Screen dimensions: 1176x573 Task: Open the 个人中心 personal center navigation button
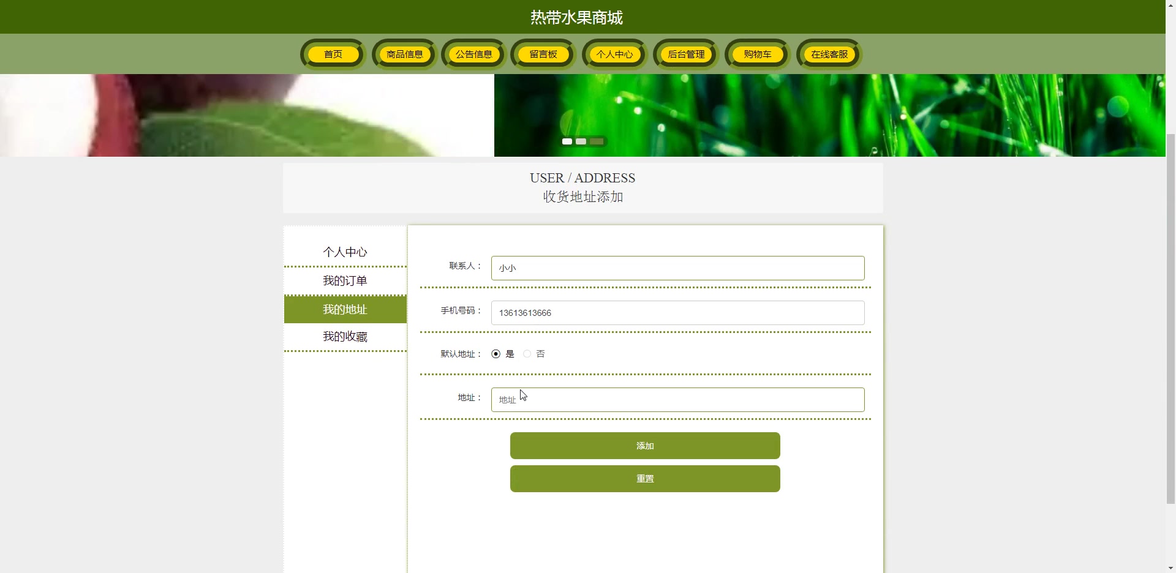point(614,54)
